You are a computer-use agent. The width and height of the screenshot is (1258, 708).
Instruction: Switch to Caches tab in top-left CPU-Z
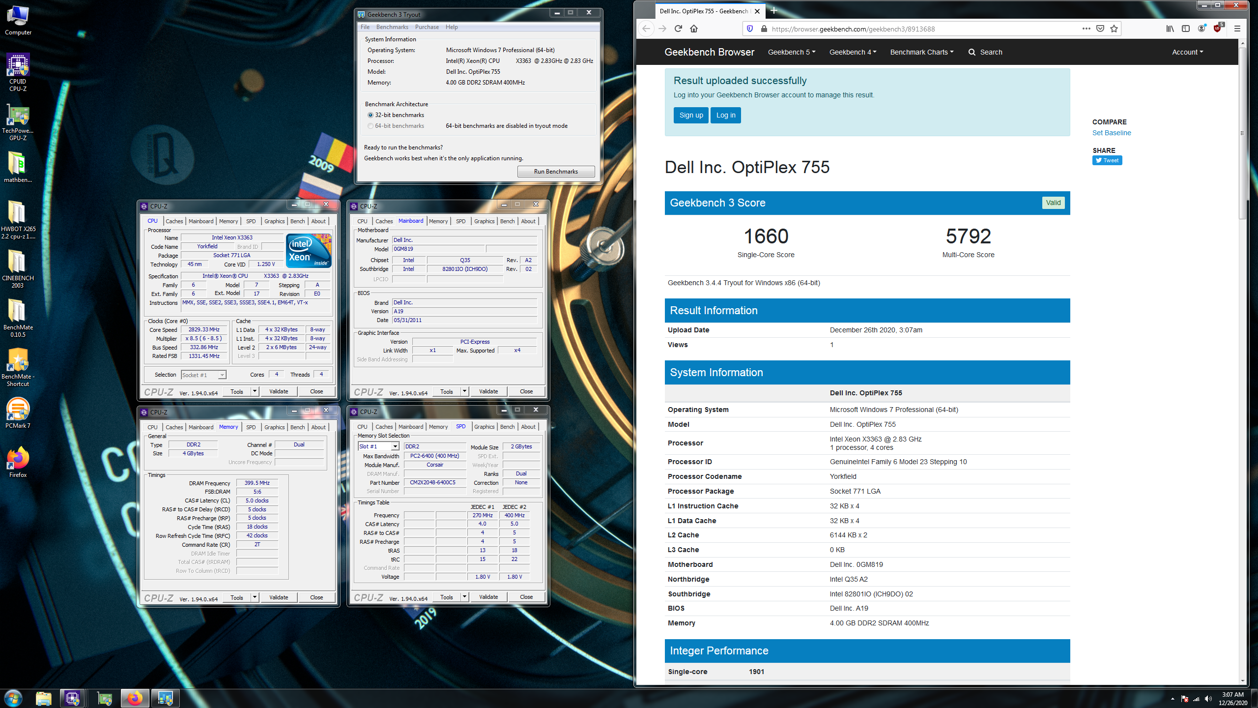[174, 221]
